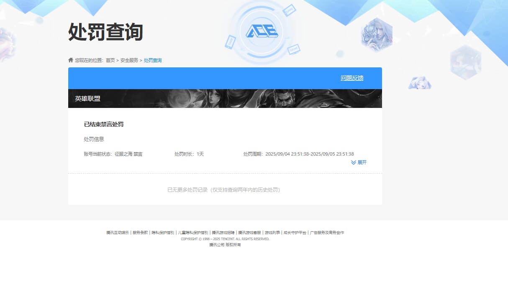The width and height of the screenshot is (508, 305).
Task: Open 服务条款 footer link
Action: [140, 233]
